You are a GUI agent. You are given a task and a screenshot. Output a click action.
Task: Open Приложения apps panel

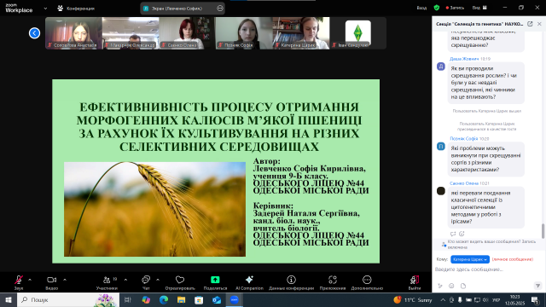pos(333,282)
